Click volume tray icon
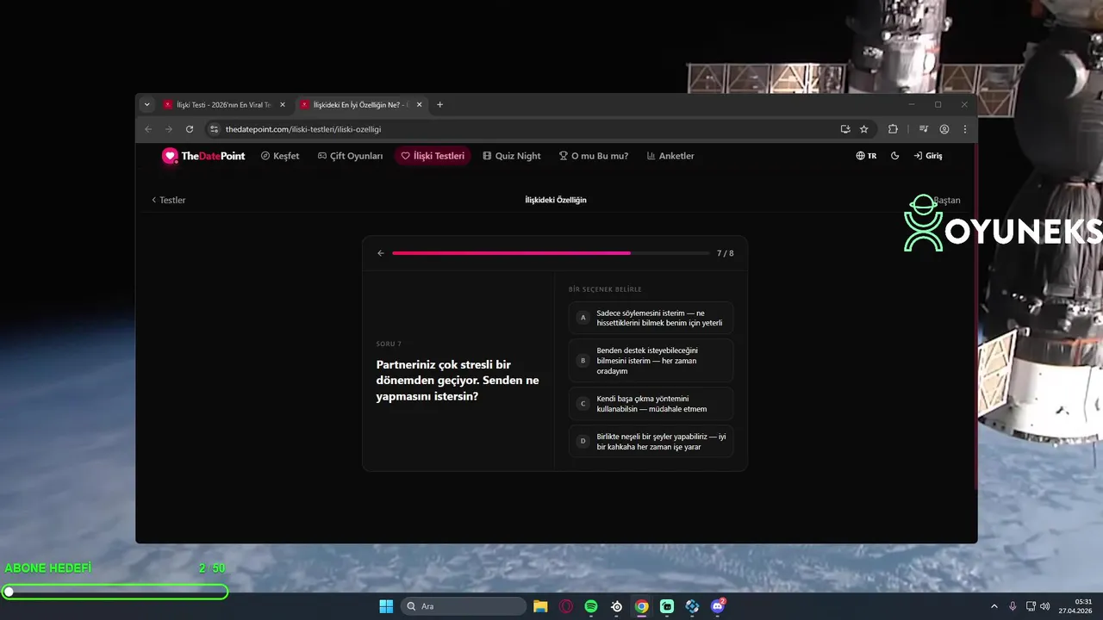 [1045, 606]
